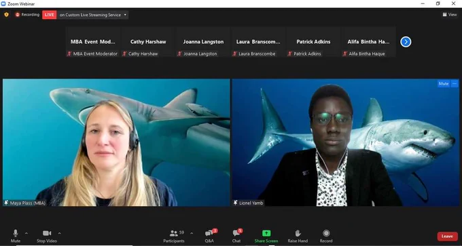Start recording with Record button
The height and width of the screenshot is (246, 462).
326,236
